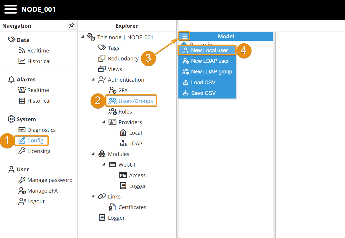
Task: Open the Model panel menu icon
Action: (185, 36)
